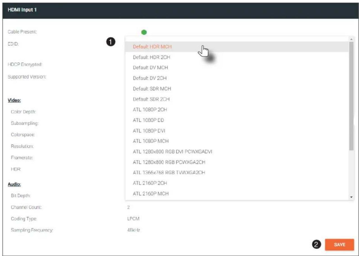The image size is (359, 256).
Task: Select ATL 1080P DD option
Action: coord(237,120)
